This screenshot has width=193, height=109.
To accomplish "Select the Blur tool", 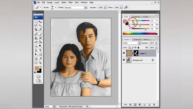I will click(36, 46).
